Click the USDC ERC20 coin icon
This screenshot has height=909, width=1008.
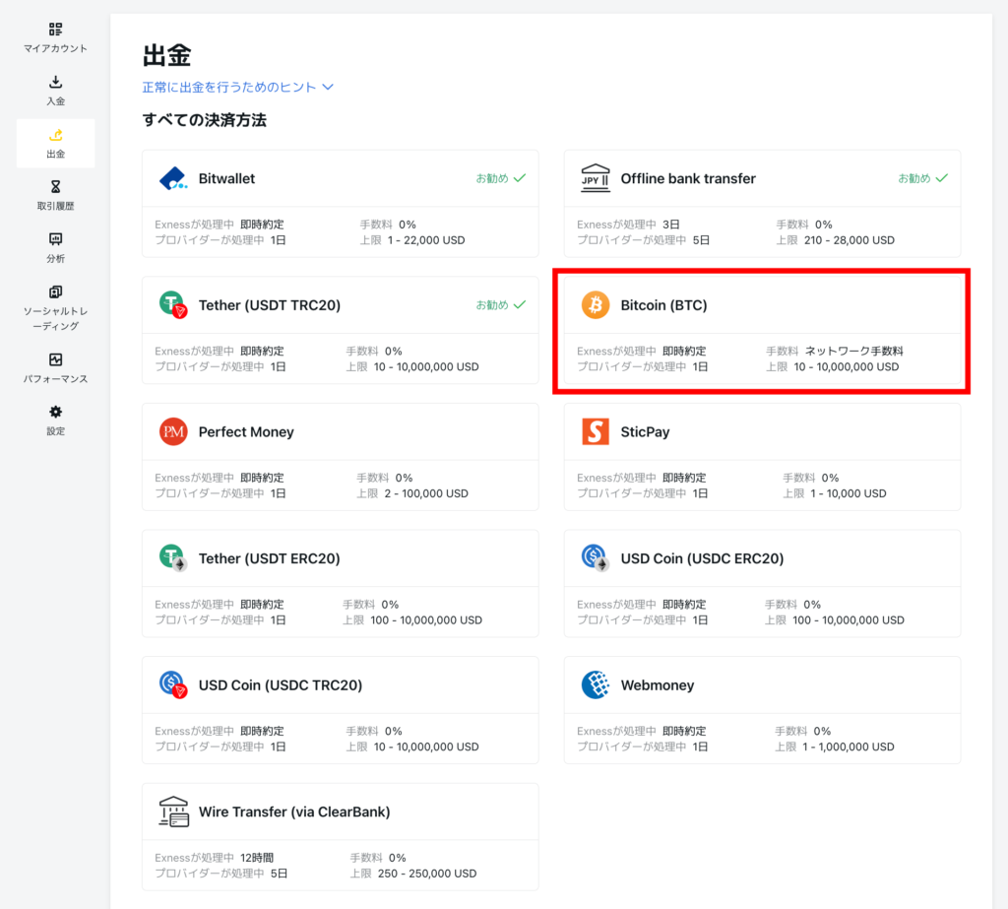point(596,557)
